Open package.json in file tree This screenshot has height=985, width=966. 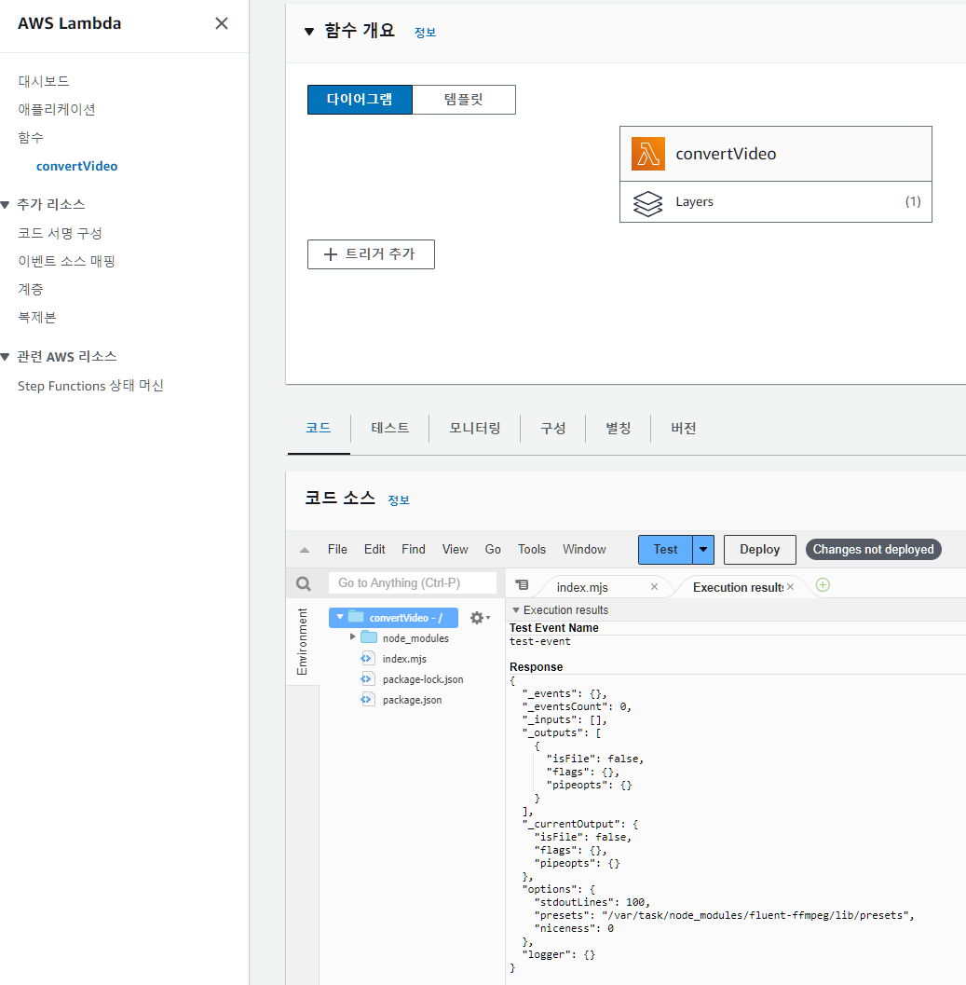pos(412,700)
